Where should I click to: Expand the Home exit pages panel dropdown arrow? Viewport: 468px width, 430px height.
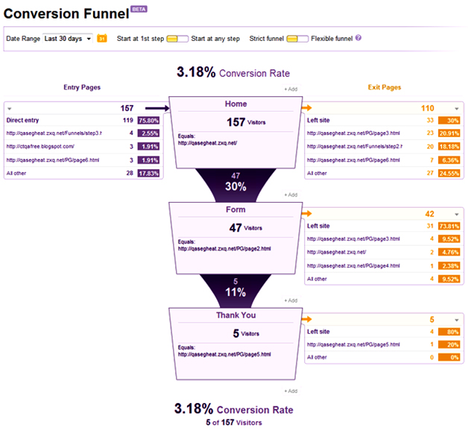point(456,109)
